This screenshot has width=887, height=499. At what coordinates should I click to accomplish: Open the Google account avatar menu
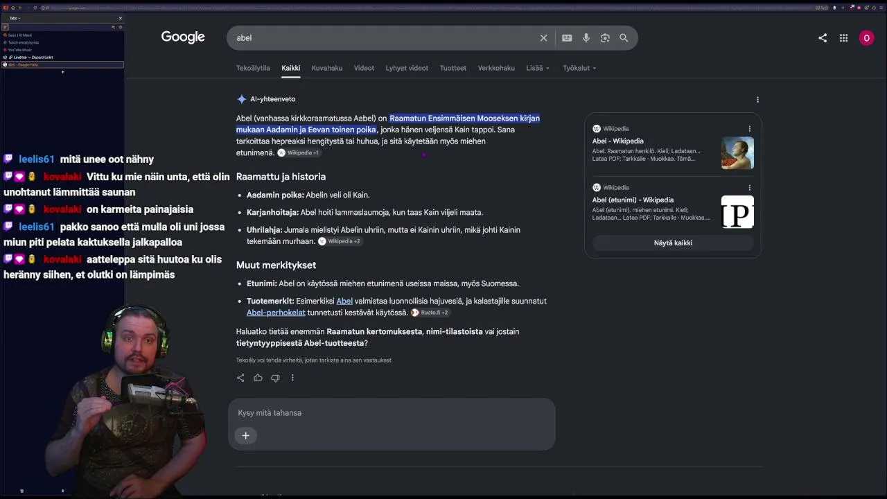click(866, 38)
